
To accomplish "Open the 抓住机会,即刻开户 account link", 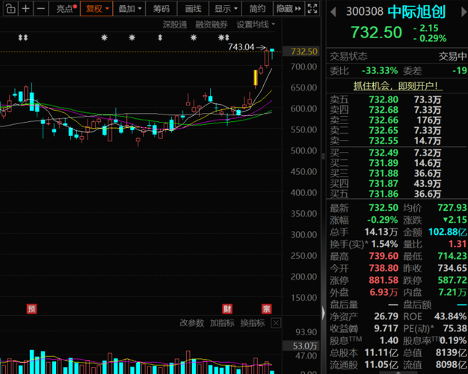I will pyautogui.click(x=398, y=86).
